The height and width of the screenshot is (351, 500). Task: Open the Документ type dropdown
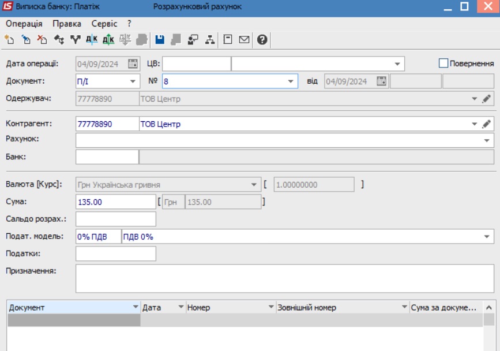click(x=133, y=81)
